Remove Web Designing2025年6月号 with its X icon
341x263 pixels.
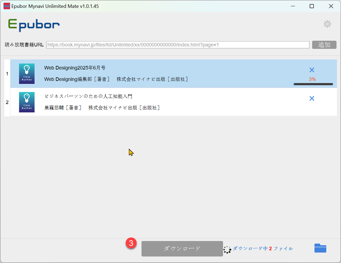(312, 70)
